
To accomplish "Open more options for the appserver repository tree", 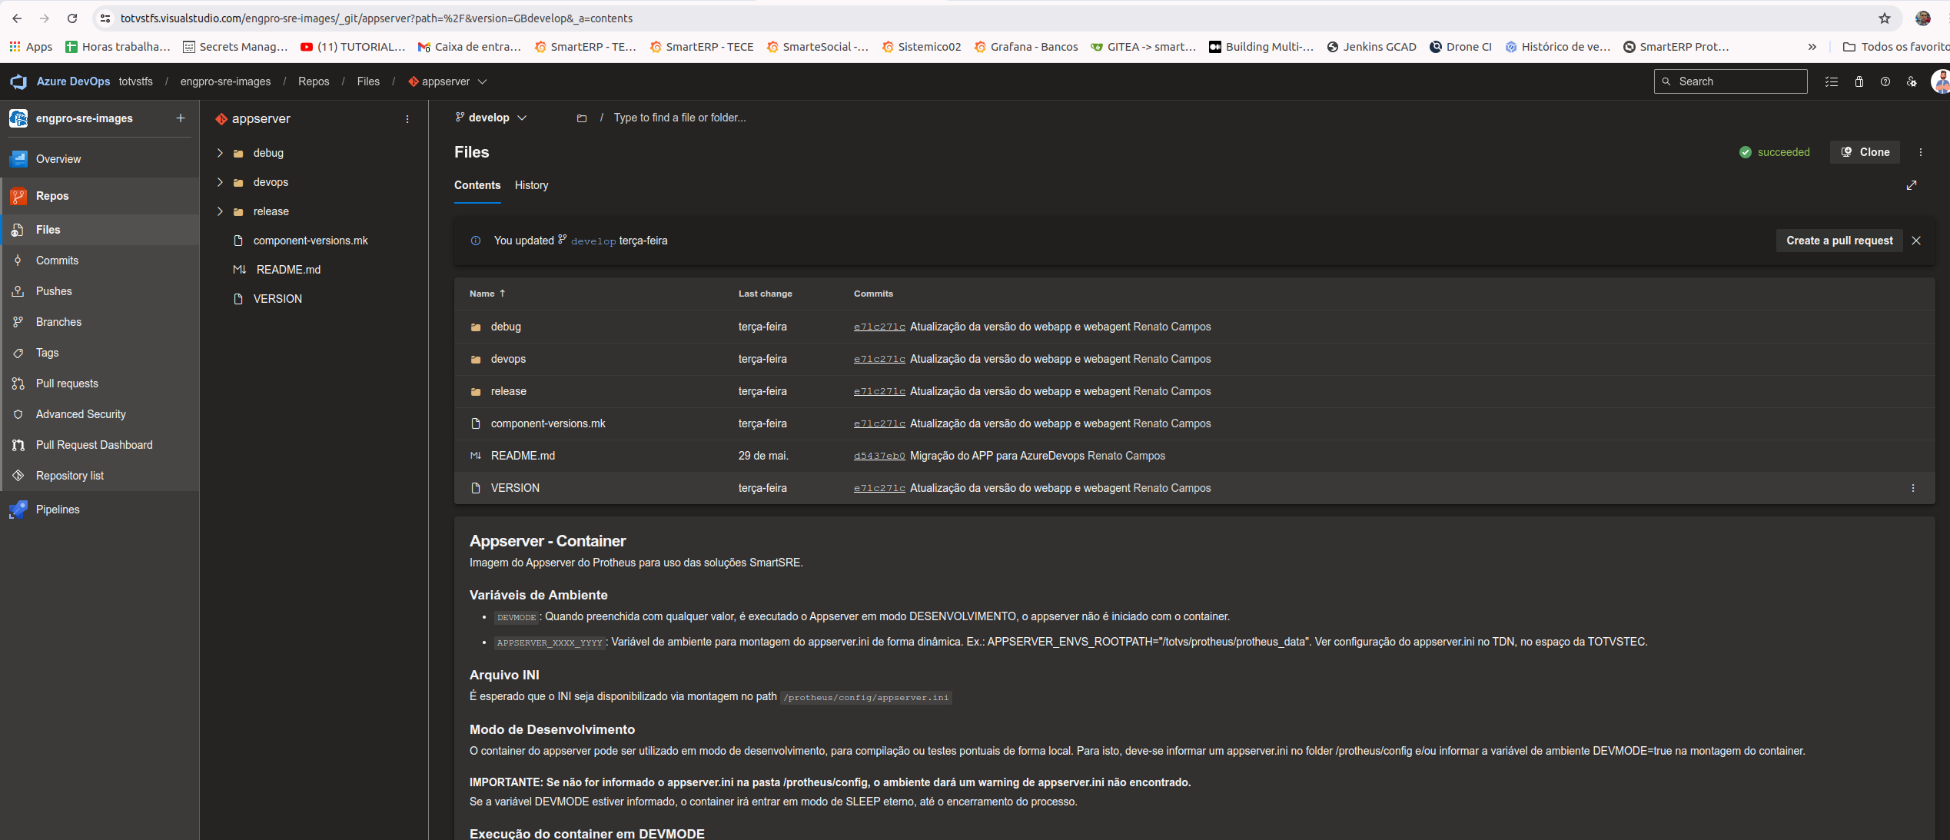I will pos(407,119).
